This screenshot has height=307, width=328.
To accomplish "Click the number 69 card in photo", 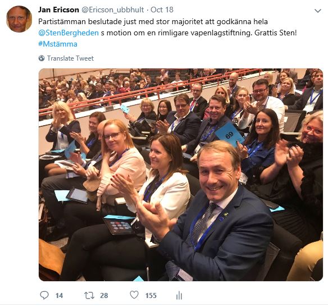I will click(229, 134).
